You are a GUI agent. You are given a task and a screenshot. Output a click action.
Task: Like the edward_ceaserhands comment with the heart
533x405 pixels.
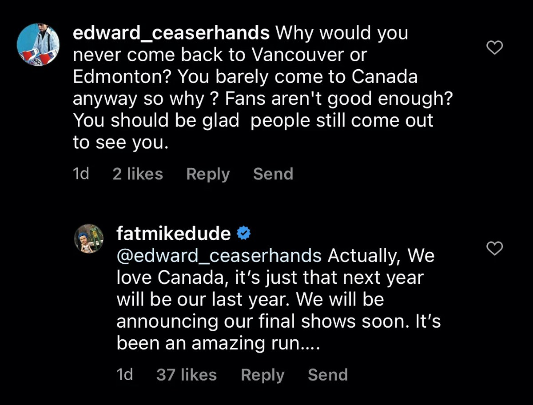(494, 48)
